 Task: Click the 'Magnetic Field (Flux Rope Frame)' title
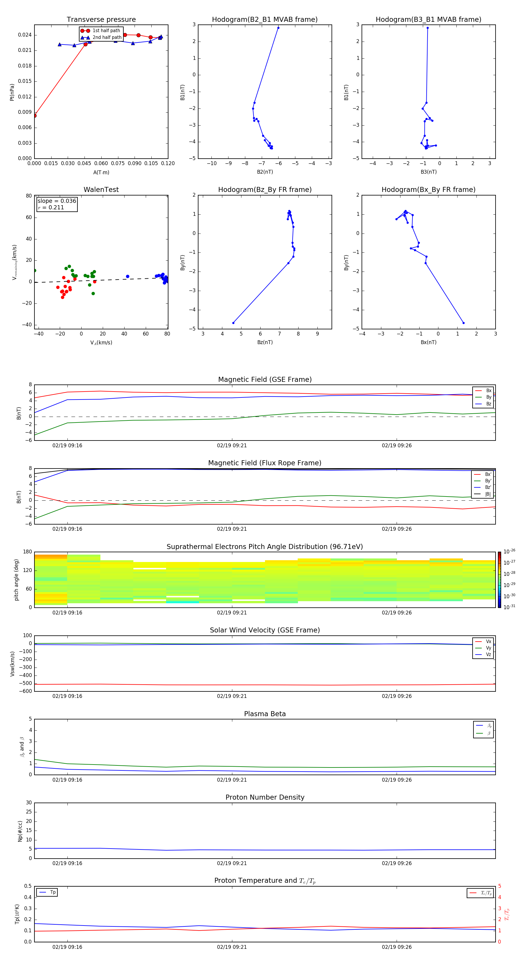[x=265, y=463]
